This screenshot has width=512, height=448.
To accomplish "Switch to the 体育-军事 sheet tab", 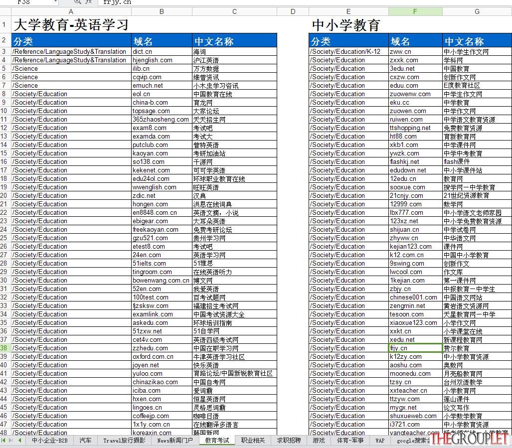I will coord(350,441).
